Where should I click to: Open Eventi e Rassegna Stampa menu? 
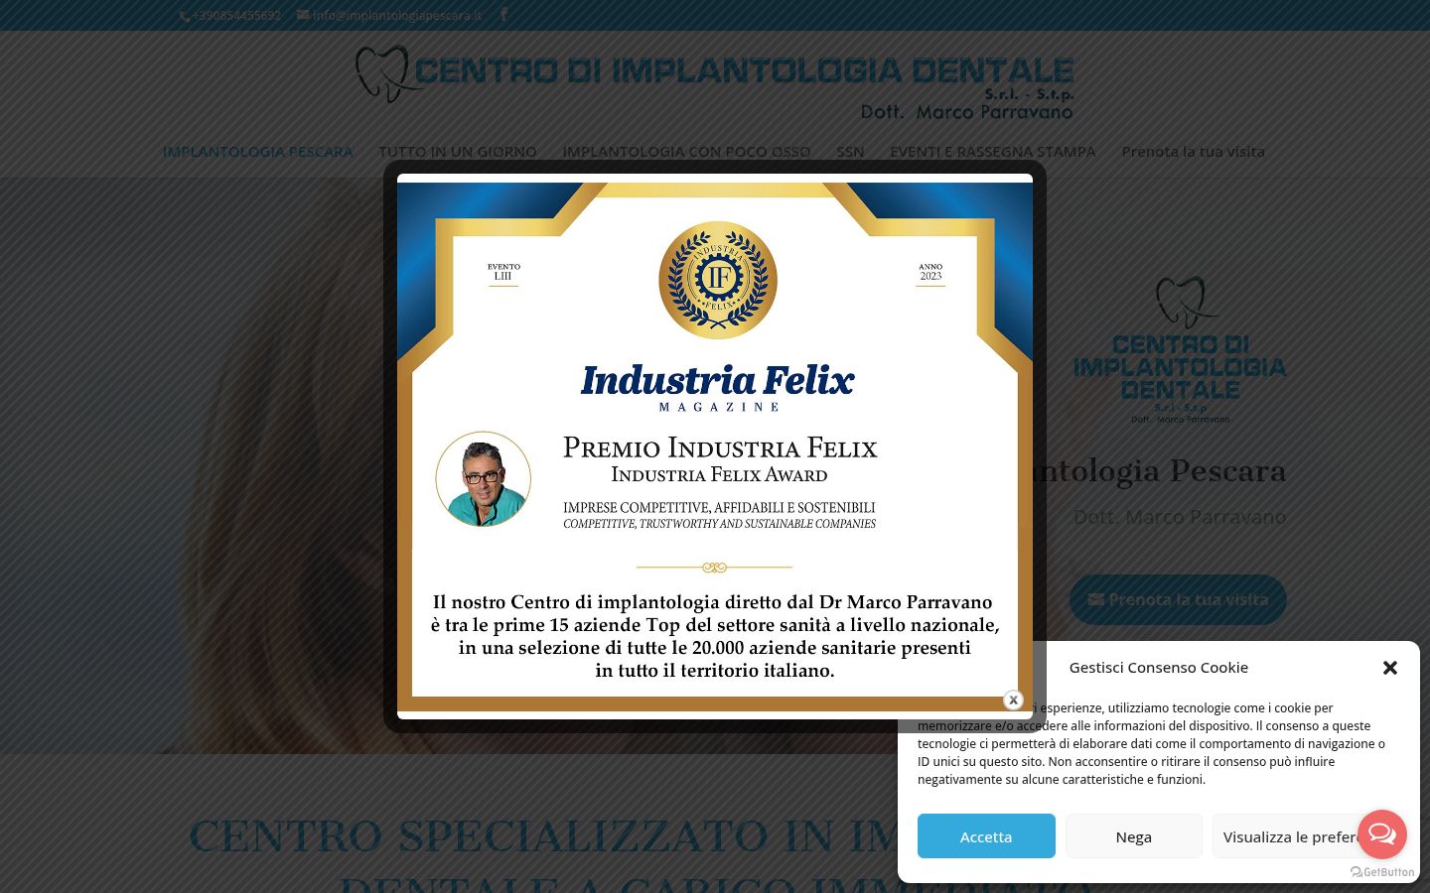[x=992, y=152]
